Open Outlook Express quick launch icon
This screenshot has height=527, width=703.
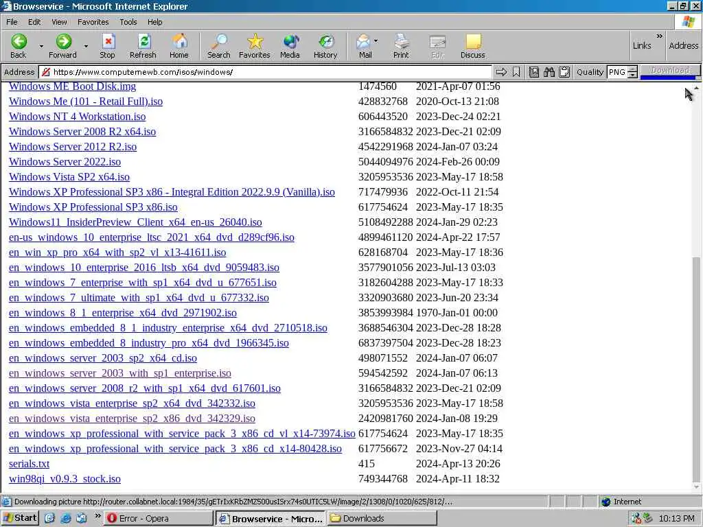[x=82, y=519]
